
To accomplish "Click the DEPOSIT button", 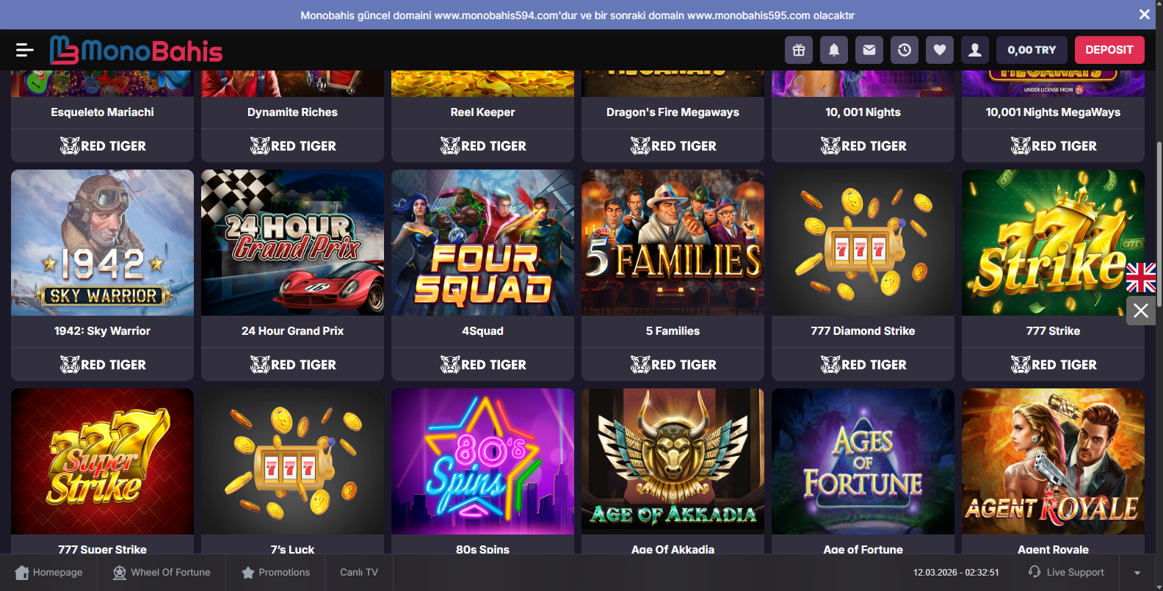I will [1109, 50].
